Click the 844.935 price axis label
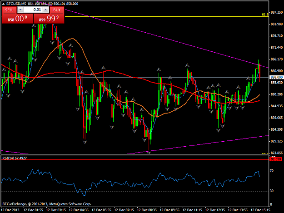Viewport: 284px width, 213px height. [x=277, y=106]
